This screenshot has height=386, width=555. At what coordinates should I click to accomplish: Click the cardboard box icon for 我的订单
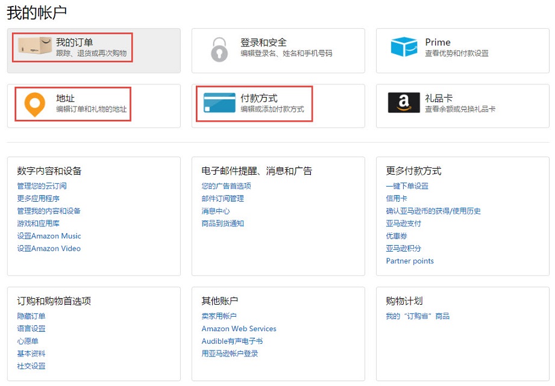click(35, 46)
